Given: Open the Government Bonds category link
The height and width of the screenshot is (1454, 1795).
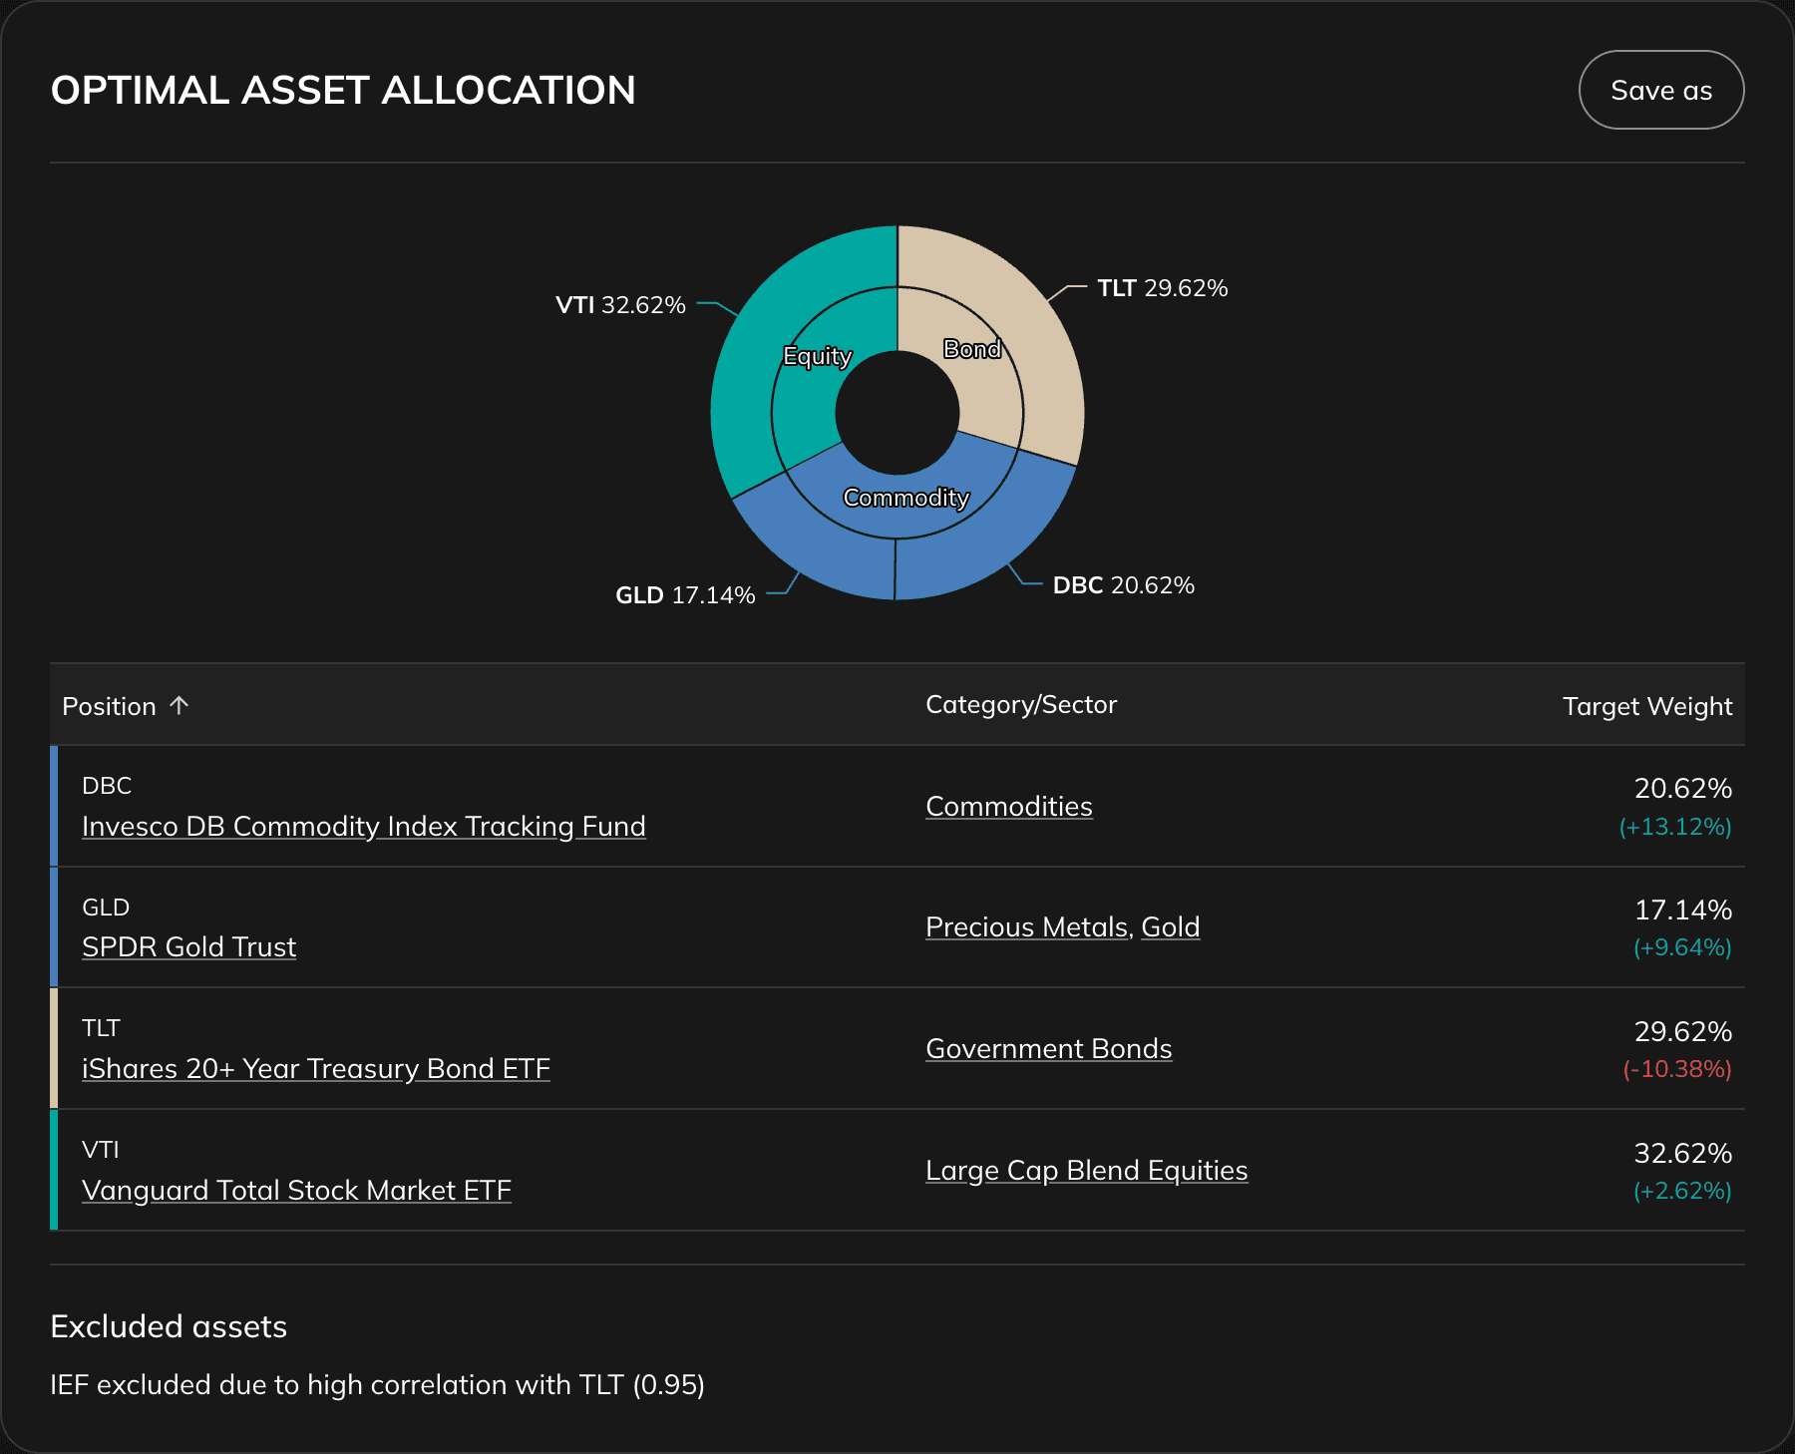Looking at the screenshot, I should [x=1048, y=1048].
